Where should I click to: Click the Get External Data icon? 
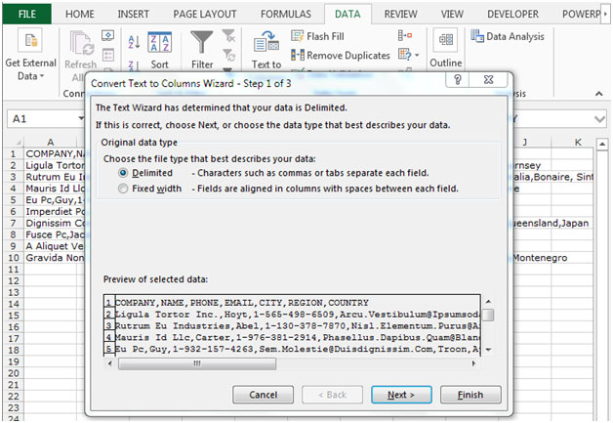coord(30,41)
